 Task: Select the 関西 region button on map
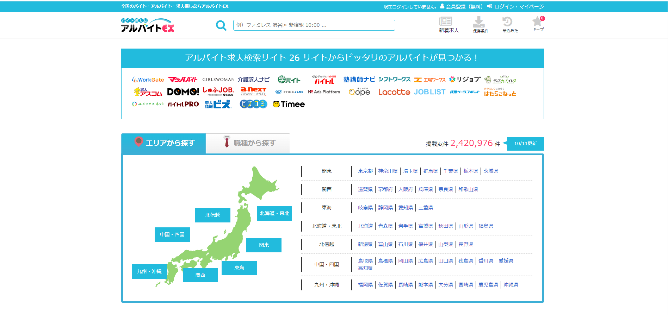[200, 275]
